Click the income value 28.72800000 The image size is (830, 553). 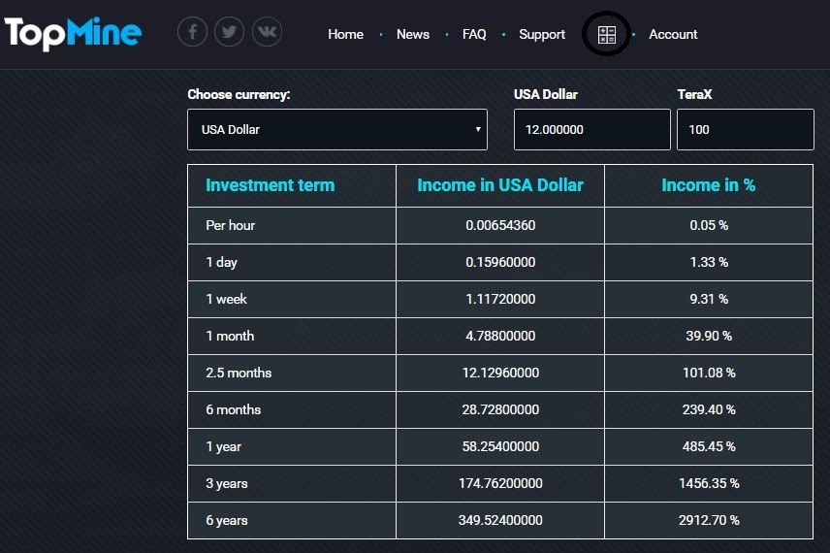pyautogui.click(x=500, y=409)
